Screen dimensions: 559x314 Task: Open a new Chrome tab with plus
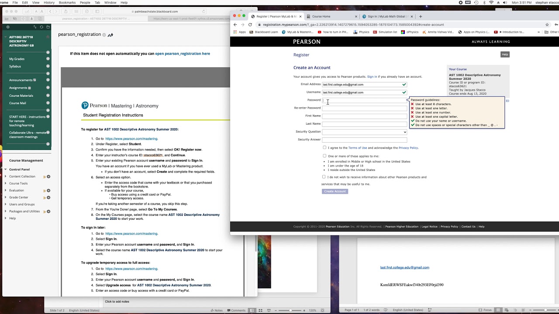[421, 16]
